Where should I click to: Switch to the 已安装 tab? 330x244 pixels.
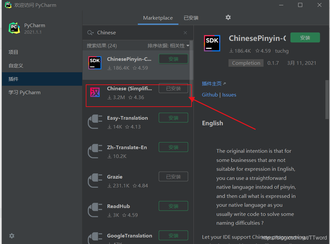[x=191, y=18]
